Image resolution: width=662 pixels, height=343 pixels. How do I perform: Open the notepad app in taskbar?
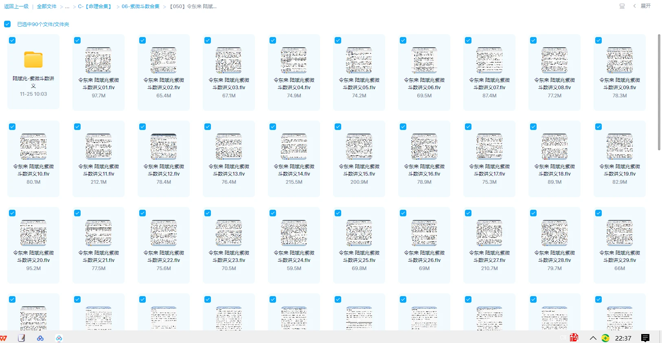pos(22,338)
